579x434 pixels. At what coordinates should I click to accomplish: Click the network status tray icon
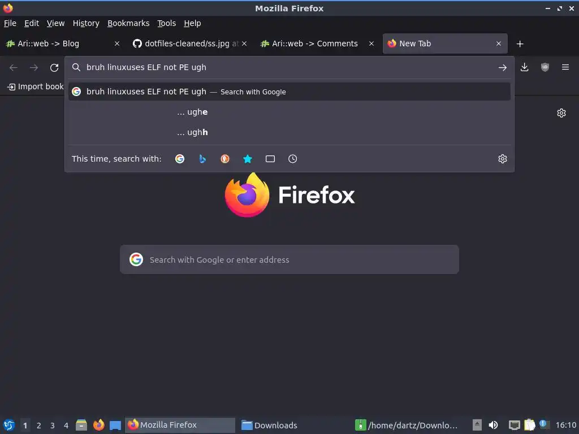[514, 425]
